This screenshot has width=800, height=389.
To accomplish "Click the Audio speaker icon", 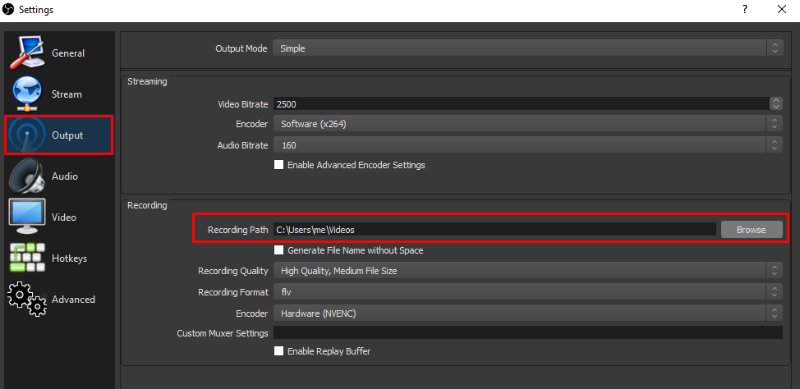I will (x=27, y=176).
